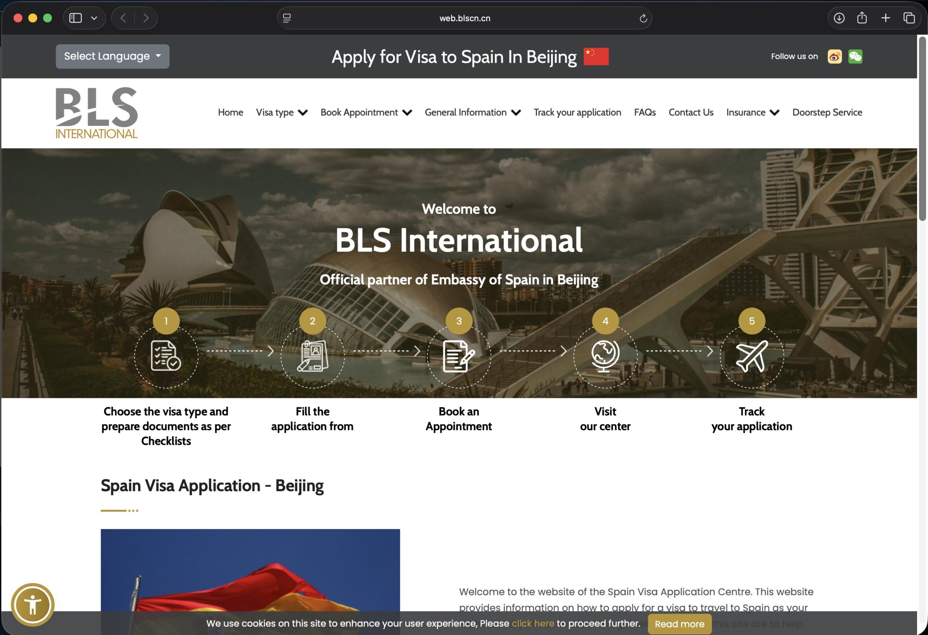Click 'Apply for Visa to Spain In Beijing' heading

(454, 57)
